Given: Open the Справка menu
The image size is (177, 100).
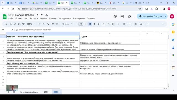Looking at the screenshot, I should point(91,18).
